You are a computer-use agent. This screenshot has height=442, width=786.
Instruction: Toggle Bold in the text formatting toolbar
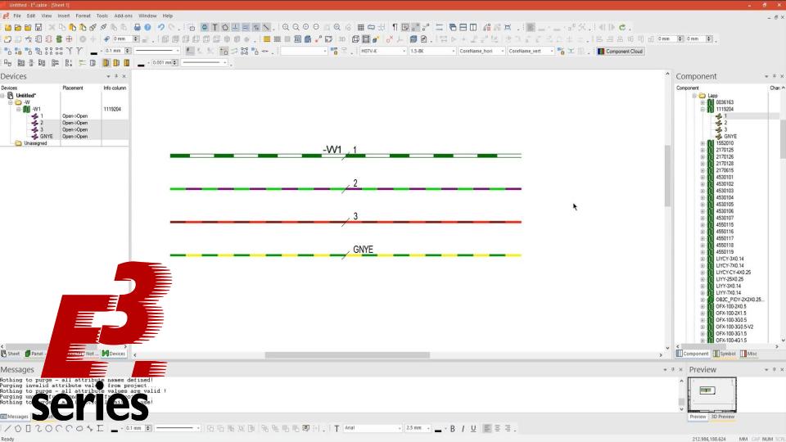453,428
